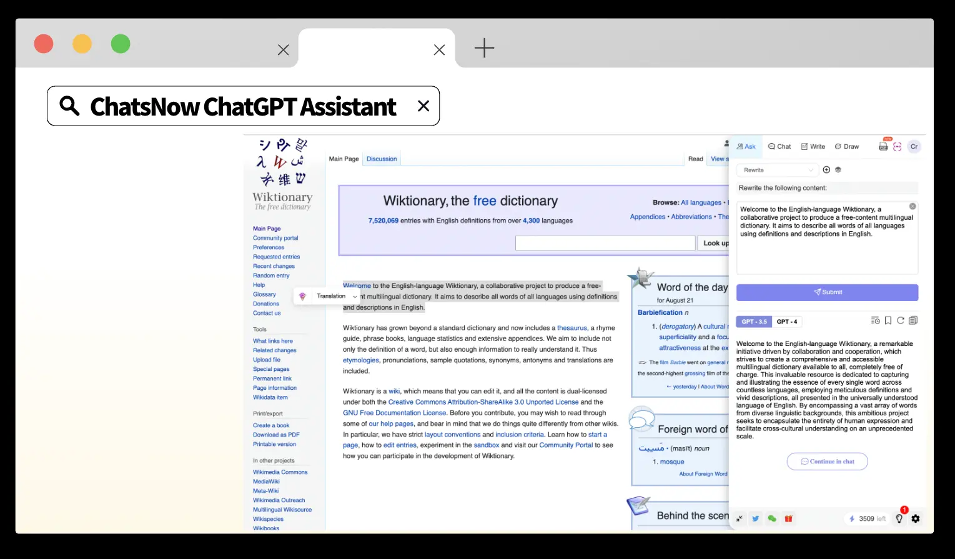The image size is (955, 559).
Task: Select the Wiktionary Main Page tab
Action: tap(344, 159)
